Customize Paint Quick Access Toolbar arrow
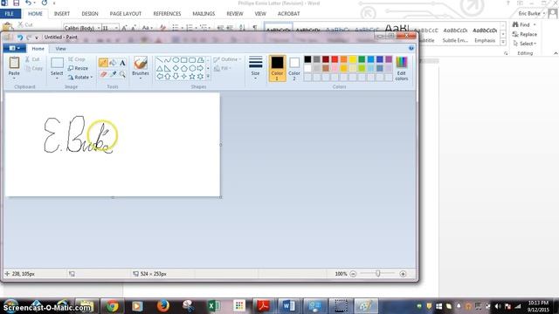Screen dimensions: 559x314 (37, 38)
